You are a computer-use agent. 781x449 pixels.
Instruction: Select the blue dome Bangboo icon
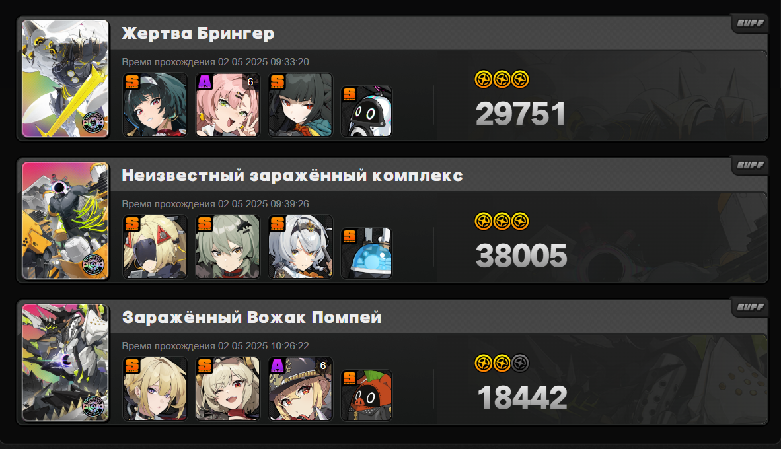pos(367,254)
